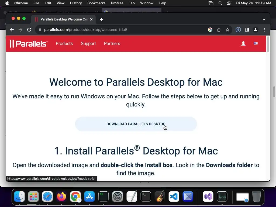Viewport: 276px width, 207px height.
Task: Open the Parallels account user icon
Action: pyautogui.click(x=243, y=43)
